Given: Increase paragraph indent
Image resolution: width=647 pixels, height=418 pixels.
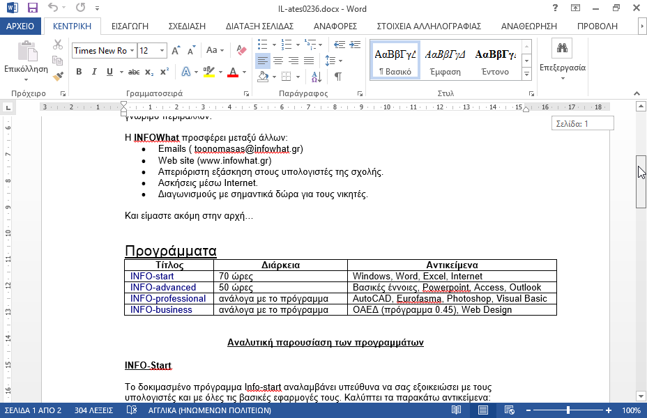Looking at the screenshot, I should [355, 45].
